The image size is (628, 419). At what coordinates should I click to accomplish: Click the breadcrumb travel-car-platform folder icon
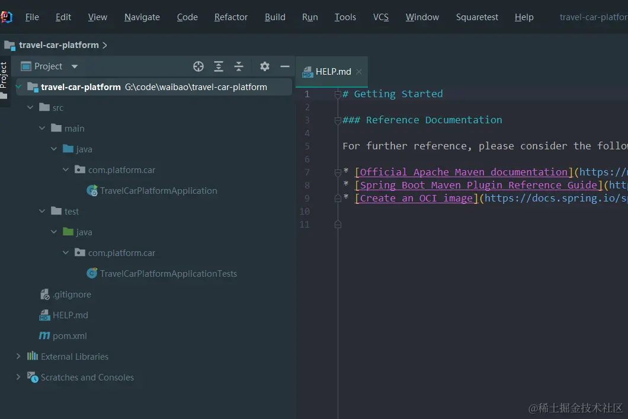coord(9,45)
